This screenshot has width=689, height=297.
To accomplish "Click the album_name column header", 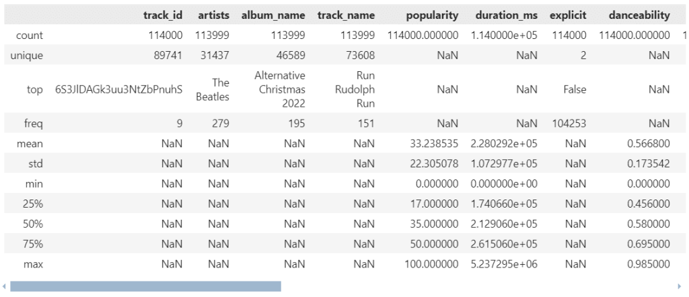I will [x=273, y=15].
